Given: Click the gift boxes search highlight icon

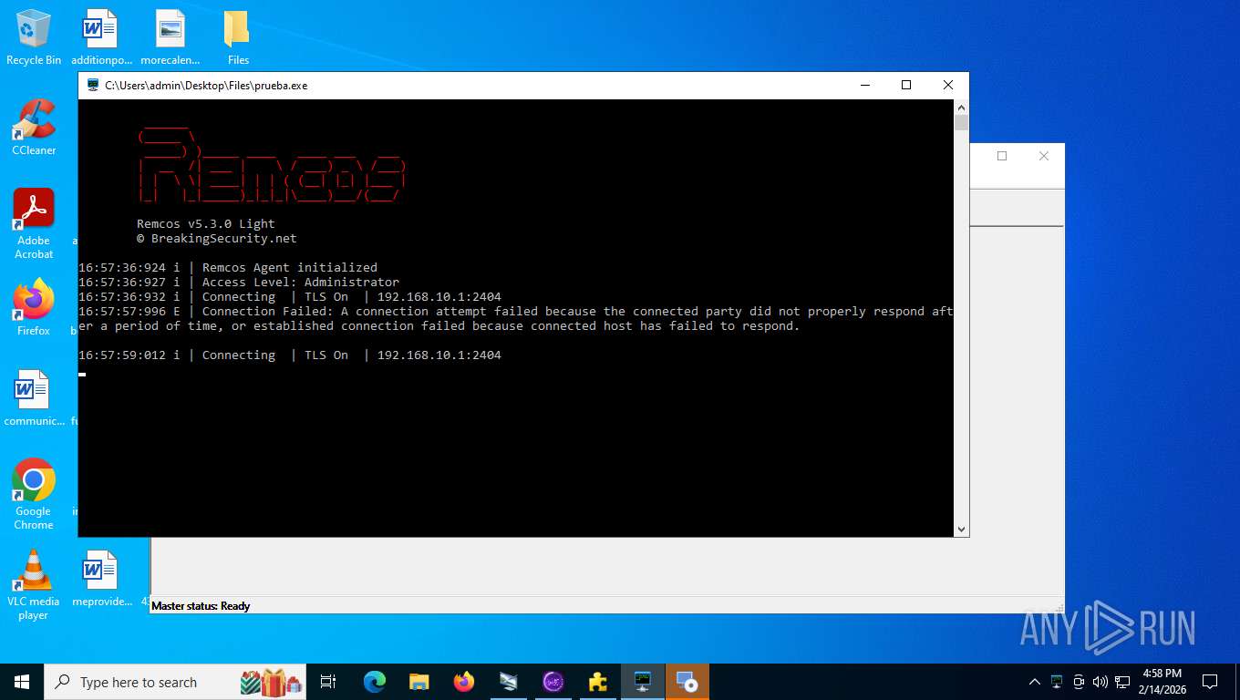Looking at the screenshot, I should click(271, 682).
